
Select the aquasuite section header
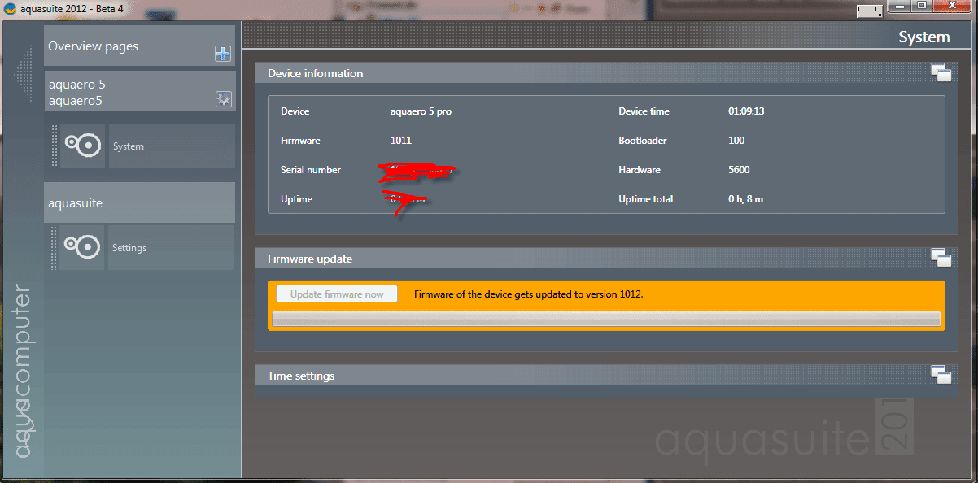coord(140,202)
